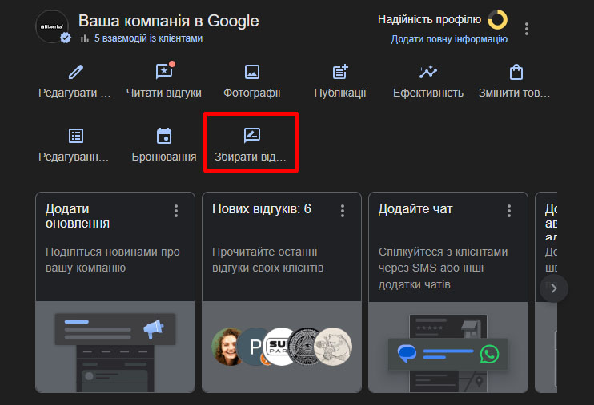The width and height of the screenshot is (594, 405).
Task: Select the Нових відгуків: 6 card title
Action: coord(262,208)
